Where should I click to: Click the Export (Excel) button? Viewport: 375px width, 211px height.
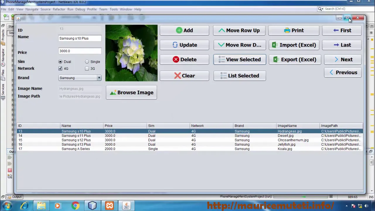(295, 59)
